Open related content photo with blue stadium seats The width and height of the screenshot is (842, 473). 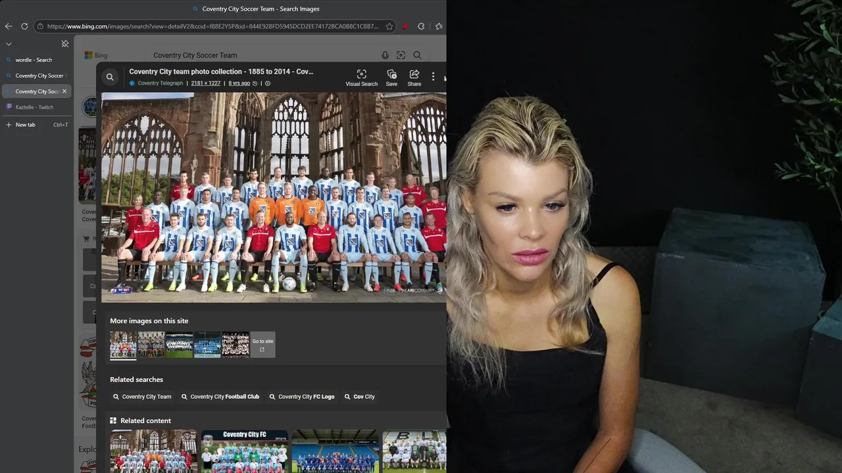(335, 451)
